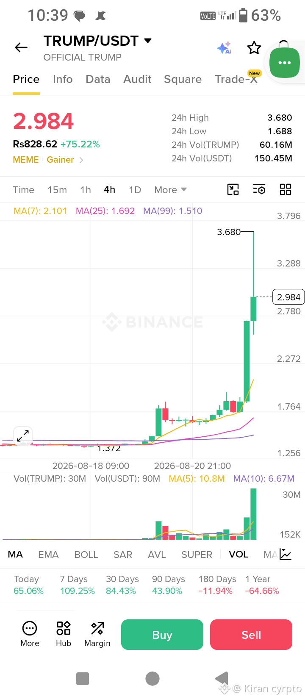The image size is (305, 699).
Task: Open the MEME Gainer category chevron
Action: tap(81, 160)
